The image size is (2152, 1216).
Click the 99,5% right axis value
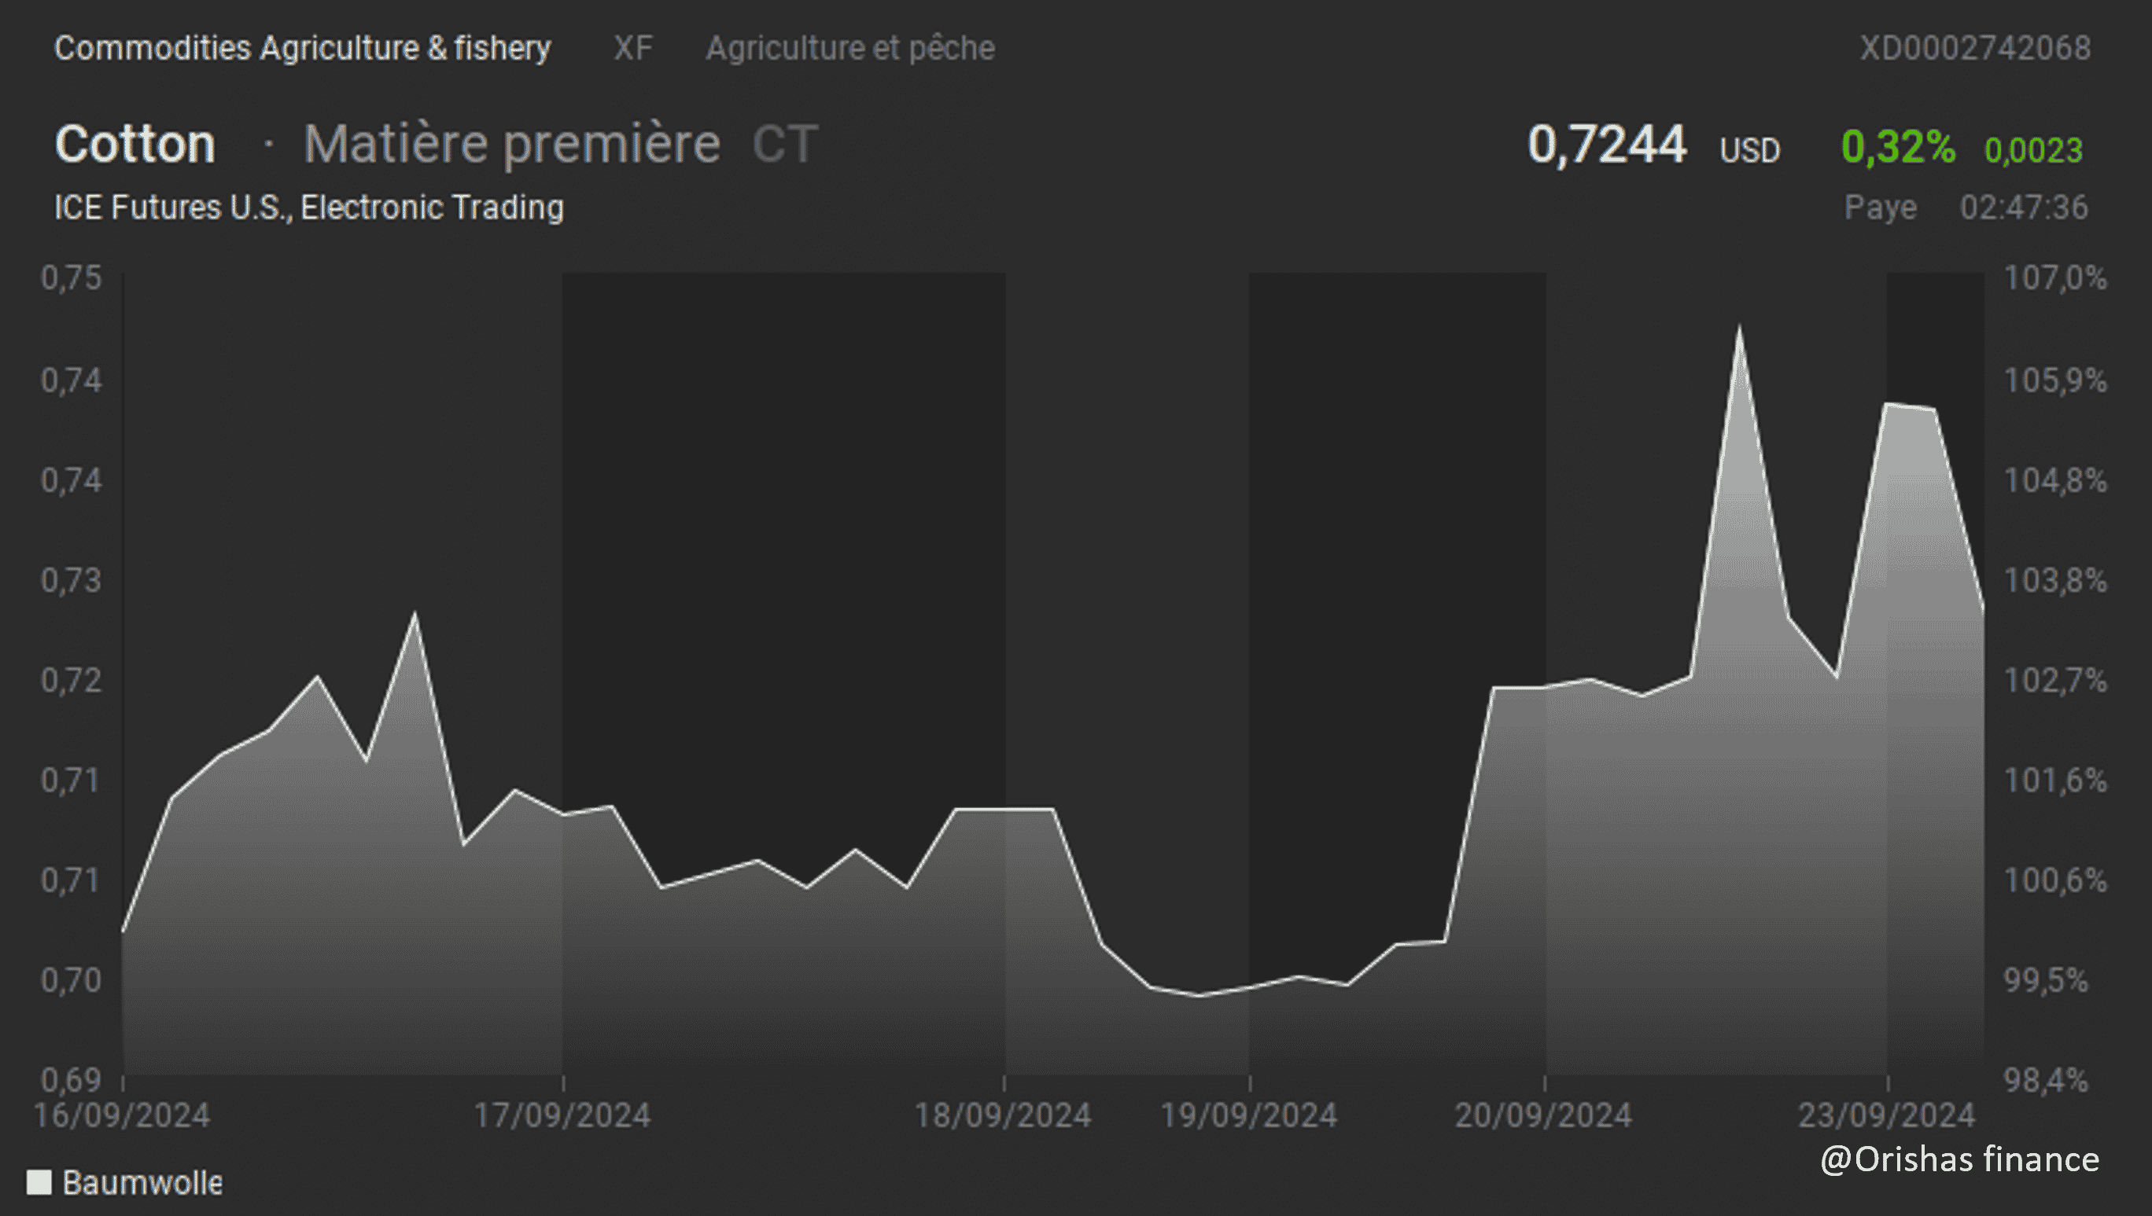(x=2046, y=979)
